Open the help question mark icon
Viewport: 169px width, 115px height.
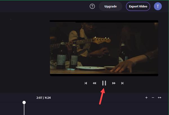92,6
